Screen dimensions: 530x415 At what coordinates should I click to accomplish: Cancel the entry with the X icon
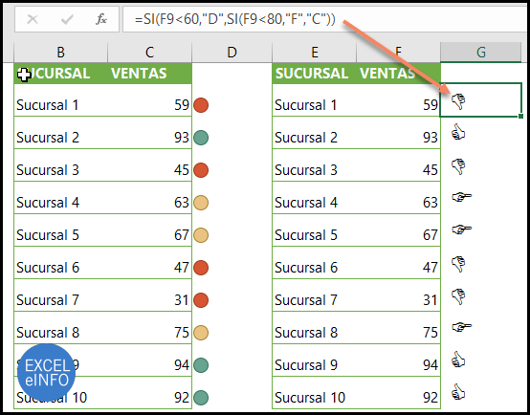[x=33, y=19]
